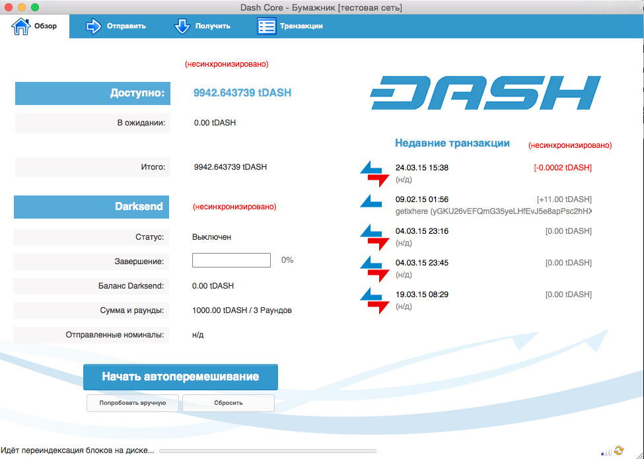Click the transaction icon for 19.03.15 08:29
The width and height of the screenshot is (644, 459).
point(375,300)
